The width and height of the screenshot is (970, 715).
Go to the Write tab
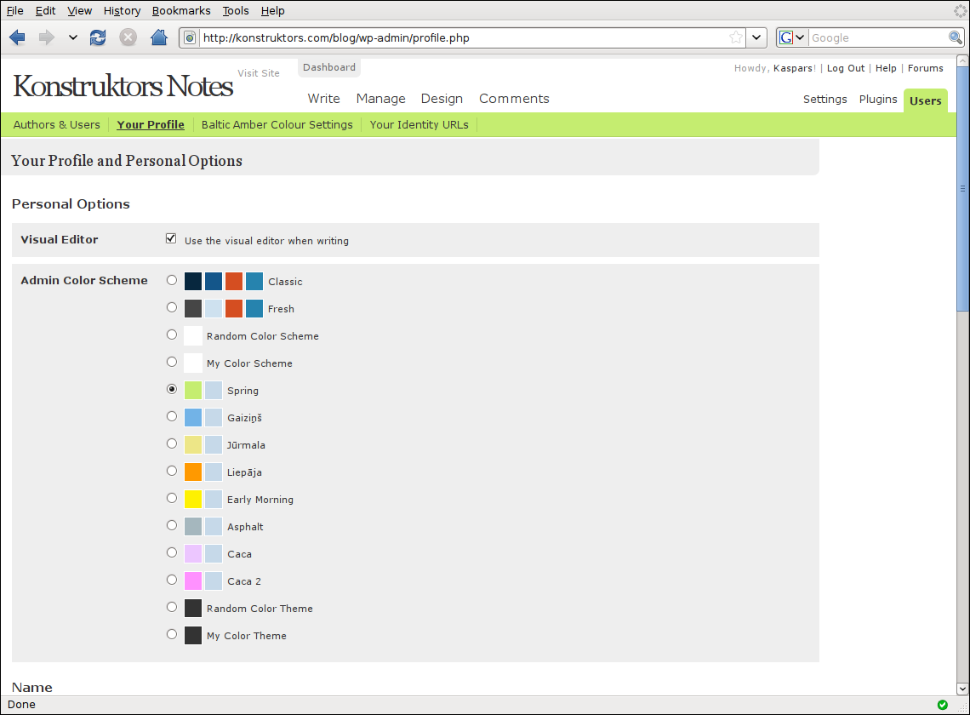click(323, 99)
